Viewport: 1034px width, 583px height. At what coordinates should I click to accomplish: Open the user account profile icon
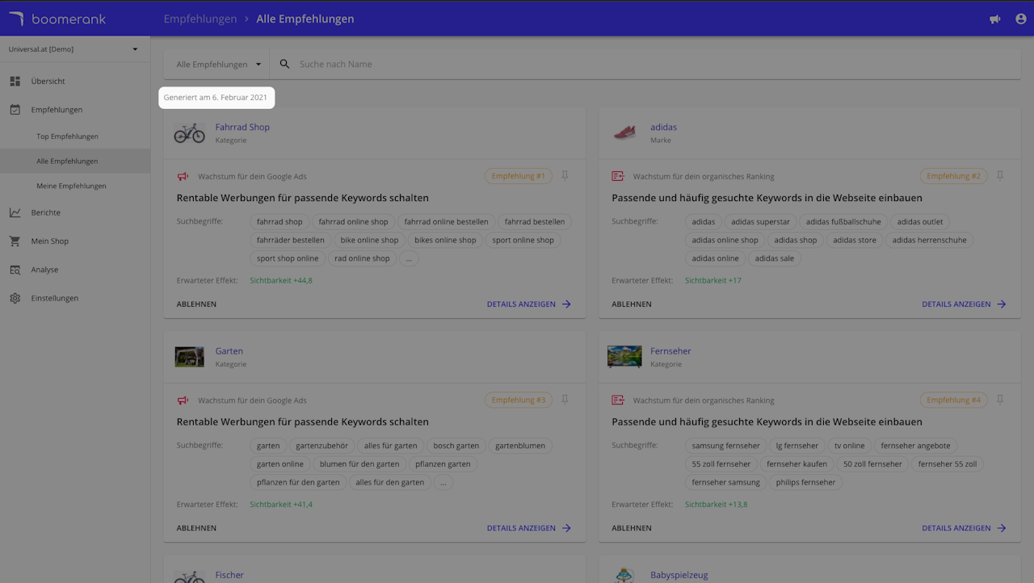point(1021,19)
